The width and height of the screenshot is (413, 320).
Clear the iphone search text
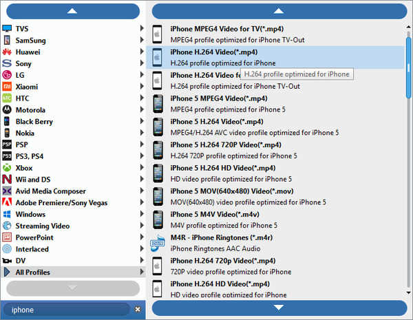point(138,310)
